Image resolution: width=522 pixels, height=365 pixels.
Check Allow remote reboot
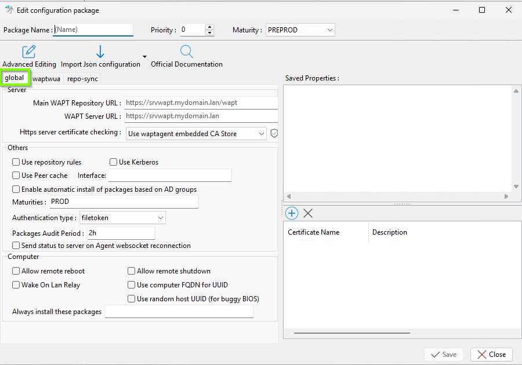[16, 271]
